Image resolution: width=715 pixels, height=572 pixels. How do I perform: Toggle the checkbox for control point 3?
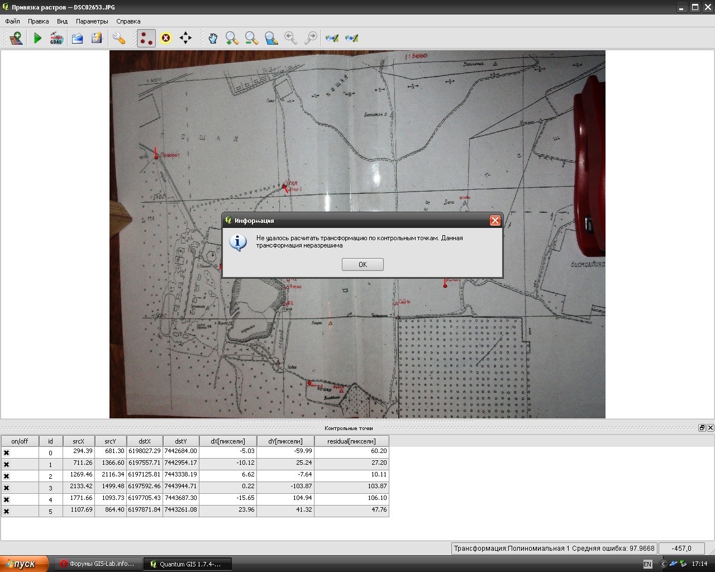point(7,488)
